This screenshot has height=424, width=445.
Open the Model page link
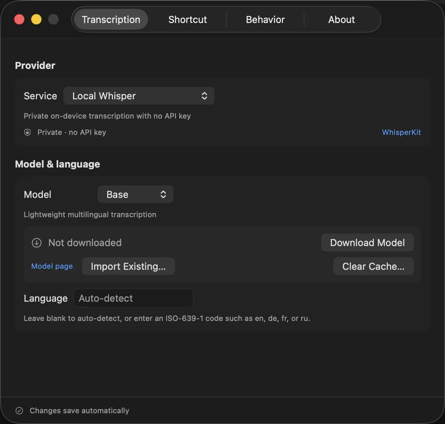pos(52,266)
